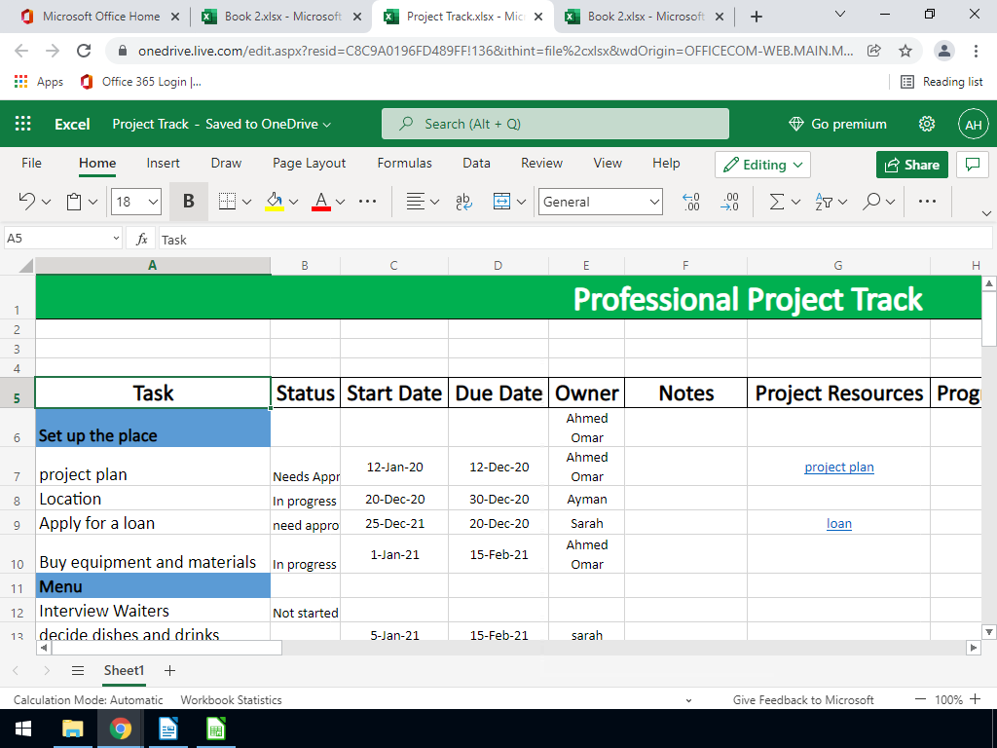Select column G header
997x748 pixels.
coord(838,266)
